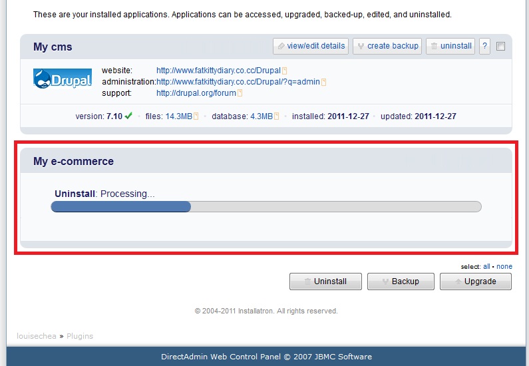
Task: Click the uninstall button in My cms header
Action: [450, 46]
